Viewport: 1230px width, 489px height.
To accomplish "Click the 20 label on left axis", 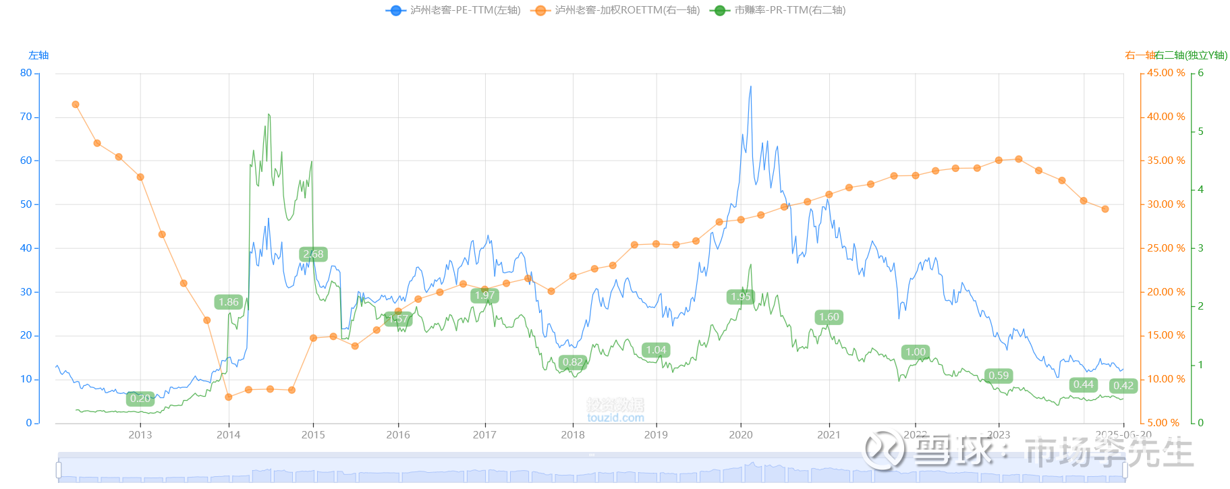I will [x=26, y=335].
